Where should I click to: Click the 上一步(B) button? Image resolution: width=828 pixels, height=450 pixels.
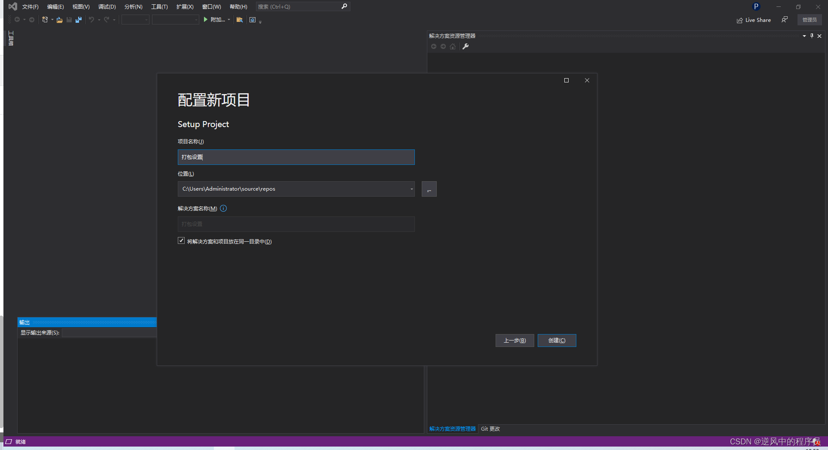pyautogui.click(x=514, y=341)
